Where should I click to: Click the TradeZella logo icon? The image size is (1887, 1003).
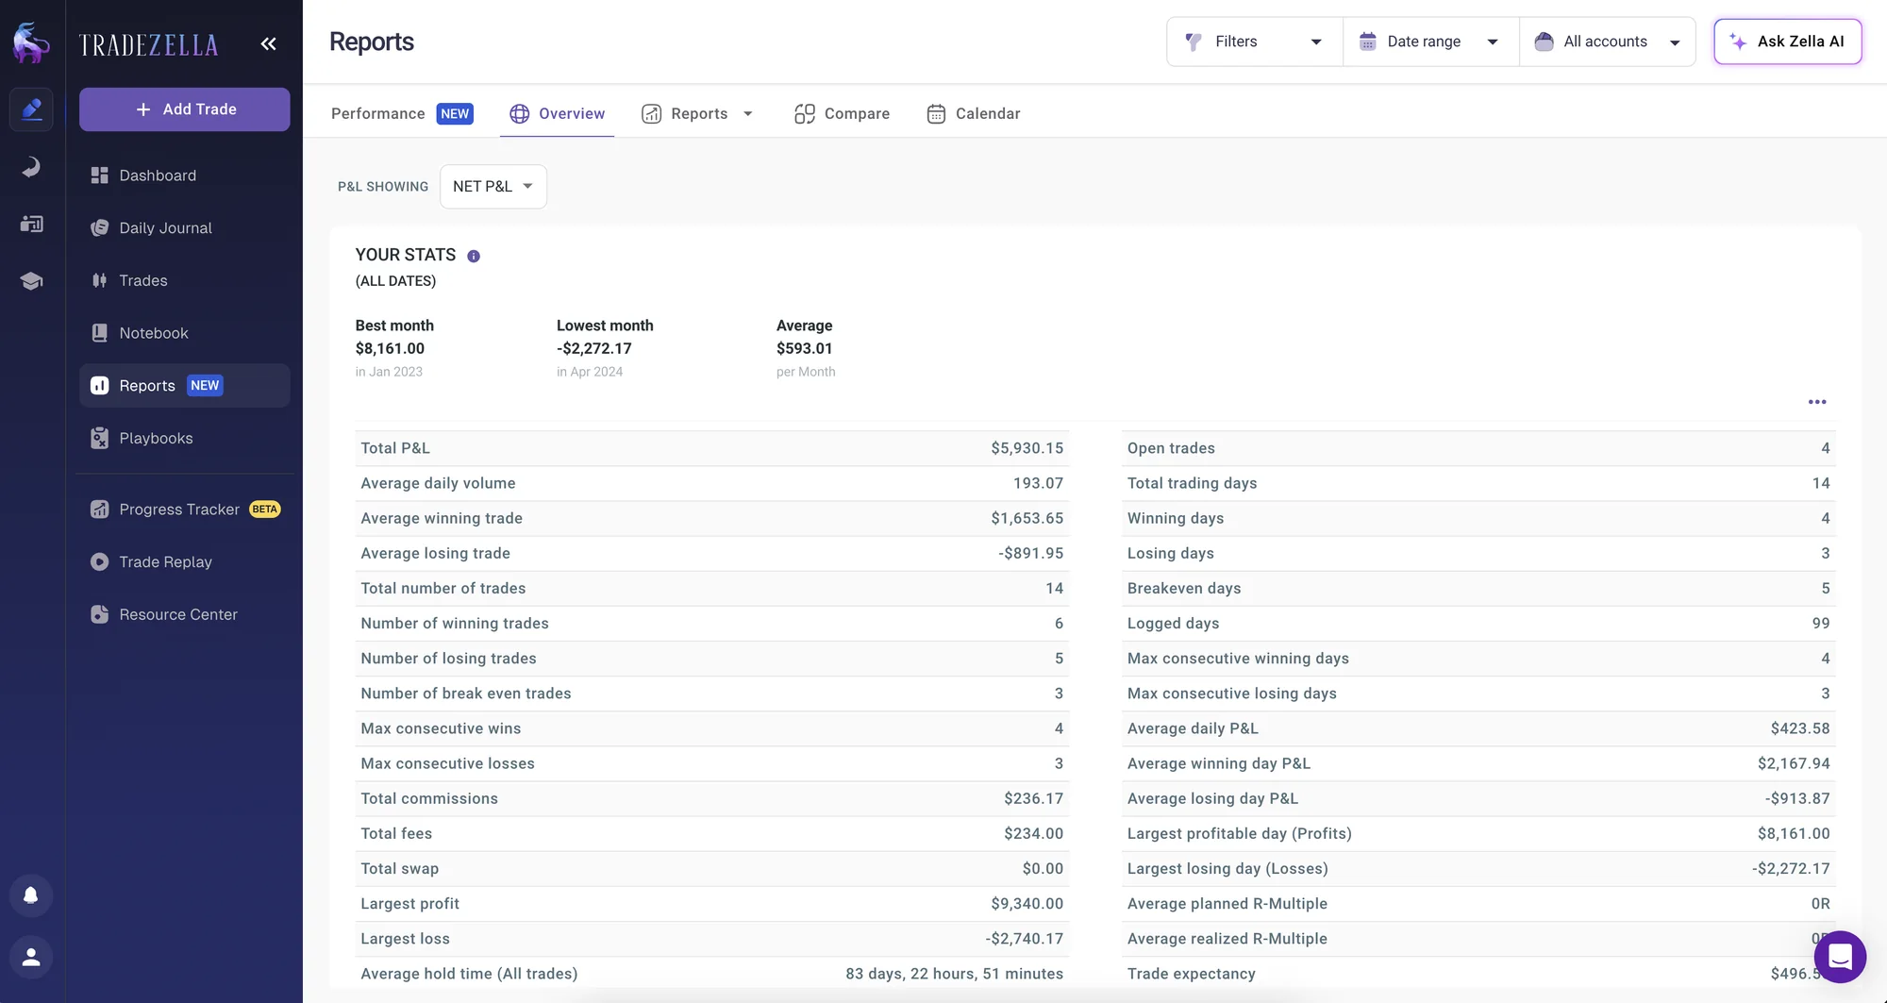[31, 42]
